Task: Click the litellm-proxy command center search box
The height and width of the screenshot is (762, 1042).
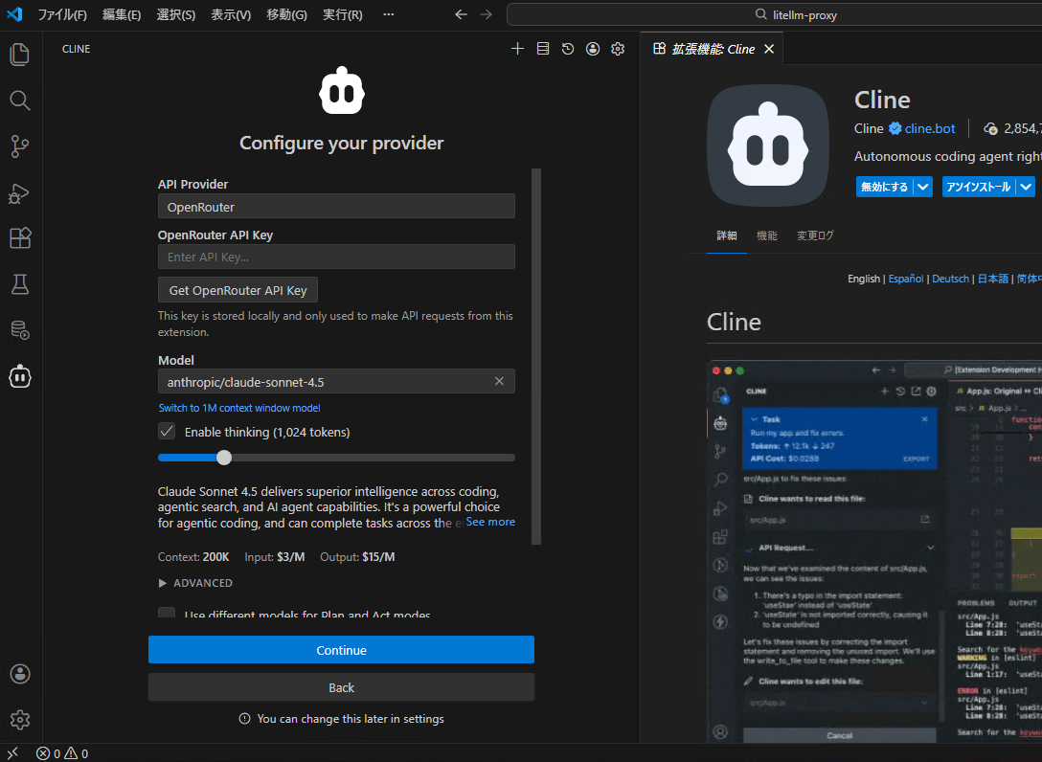Action: pyautogui.click(x=774, y=14)
